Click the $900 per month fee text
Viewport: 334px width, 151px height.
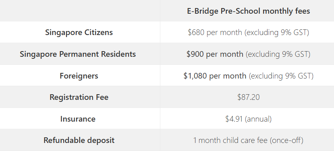tap(215, 54)
